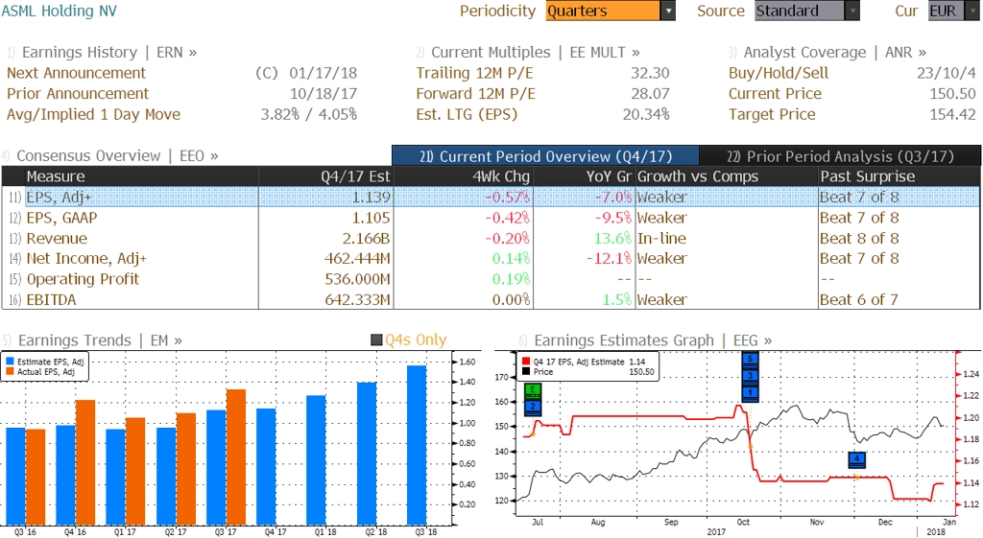Select the EPS, Adj+ row
Viewport: 983px width, 538px height.
click(491, 197)
